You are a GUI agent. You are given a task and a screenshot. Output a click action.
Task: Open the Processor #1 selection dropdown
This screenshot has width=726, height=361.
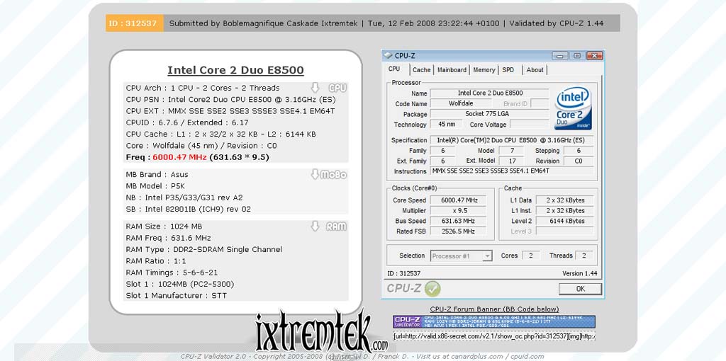tap(487, 256)
